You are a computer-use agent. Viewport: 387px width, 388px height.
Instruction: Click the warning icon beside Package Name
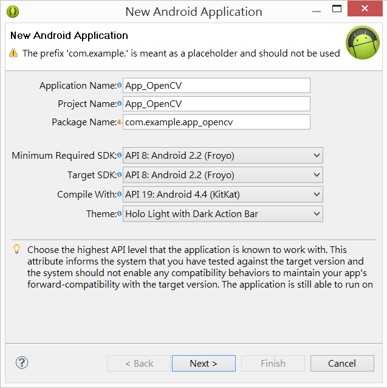[x=119, y=122]
